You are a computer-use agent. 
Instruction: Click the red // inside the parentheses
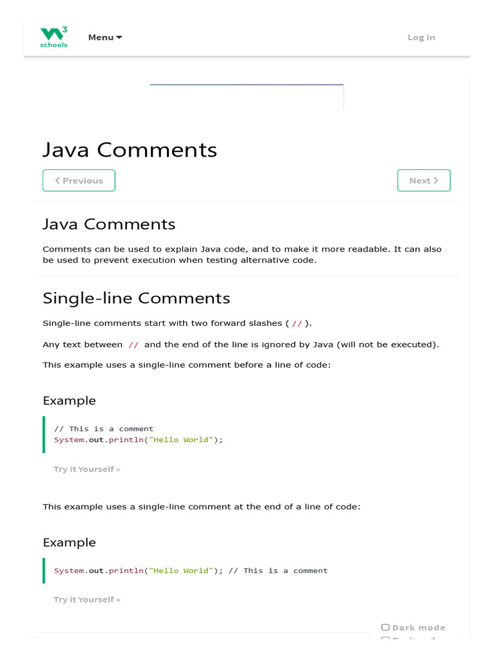(297, 323)
